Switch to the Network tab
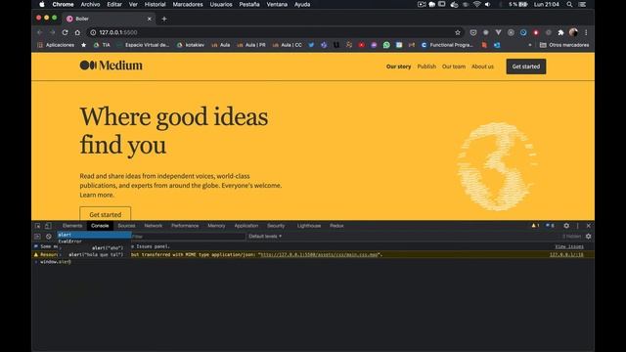This screenshot has width=626, height=352. (154, 226)
